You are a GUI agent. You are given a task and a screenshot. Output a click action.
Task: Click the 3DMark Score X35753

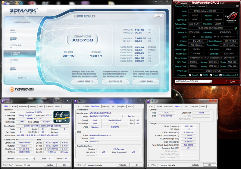pos(83,40)
